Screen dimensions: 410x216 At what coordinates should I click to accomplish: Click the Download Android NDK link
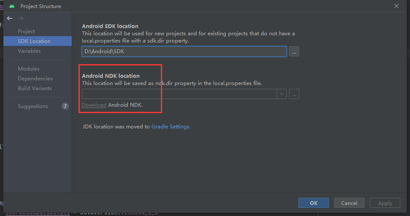[x=94, y=105]
